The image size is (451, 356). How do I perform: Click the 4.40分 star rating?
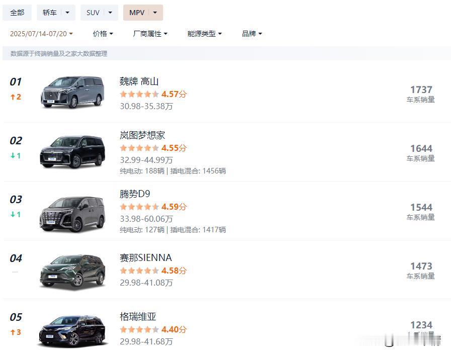(154, 329)
